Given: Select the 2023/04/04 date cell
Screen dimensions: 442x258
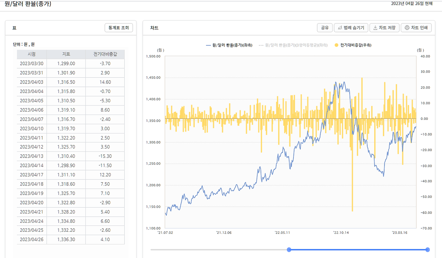Looking at the screenshot, I should pos(32,92).
